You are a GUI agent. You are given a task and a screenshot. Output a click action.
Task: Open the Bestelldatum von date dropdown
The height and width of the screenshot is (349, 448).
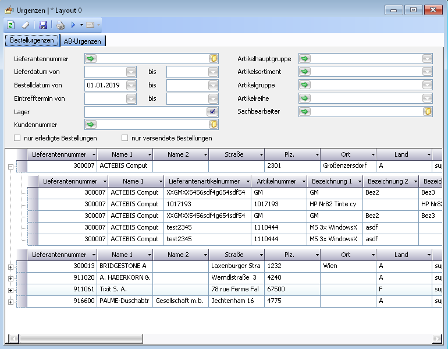click(x=131, y=85)
